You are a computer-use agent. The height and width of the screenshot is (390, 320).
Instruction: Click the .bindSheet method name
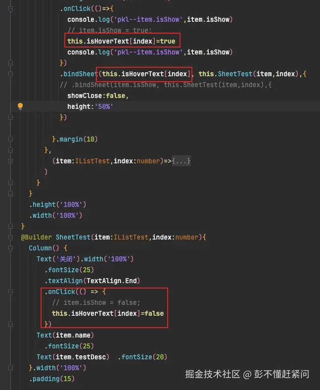79,74
